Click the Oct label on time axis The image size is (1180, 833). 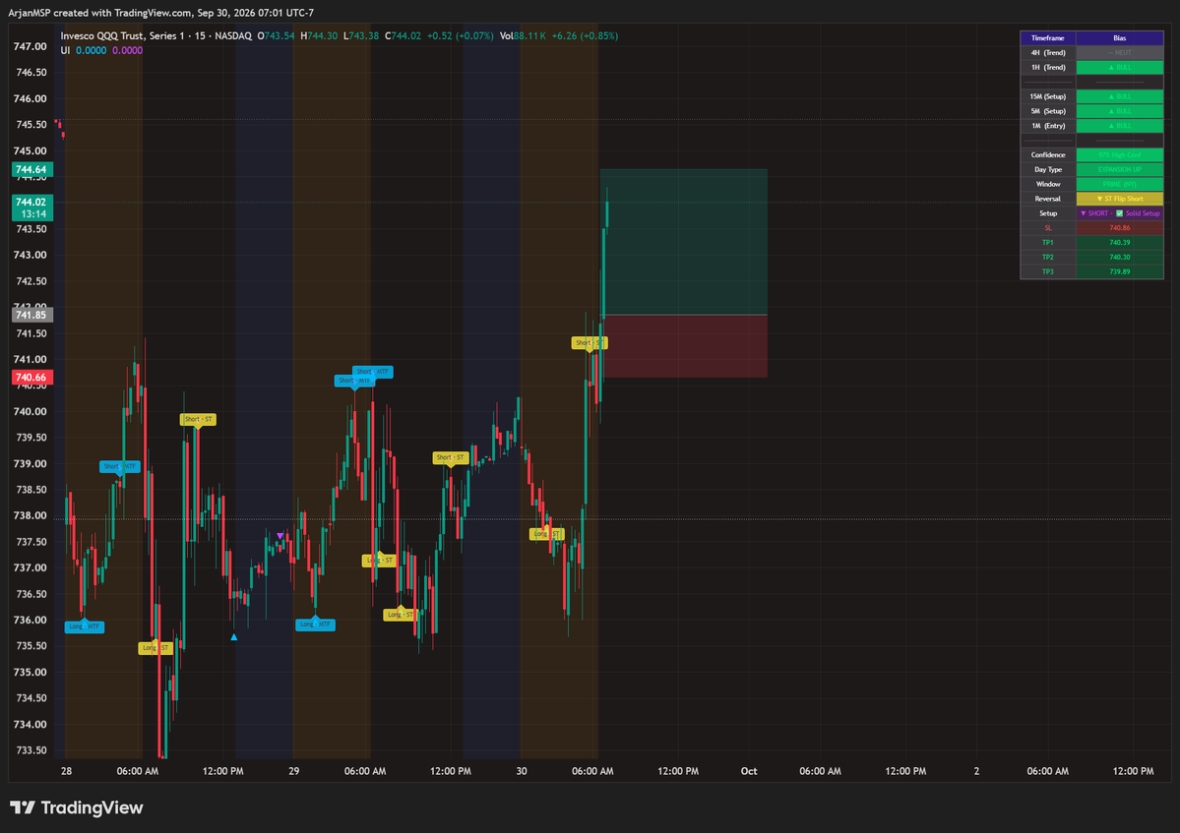click(x=749, y=771)
